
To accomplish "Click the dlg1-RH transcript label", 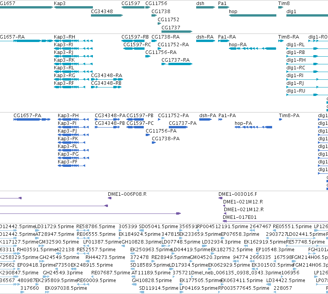I will coord(296,60).
